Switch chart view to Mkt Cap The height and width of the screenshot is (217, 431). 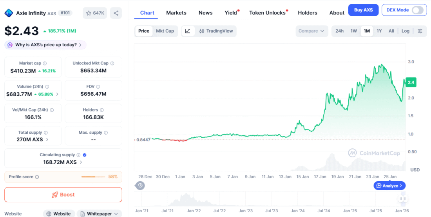tap(165, 31)
